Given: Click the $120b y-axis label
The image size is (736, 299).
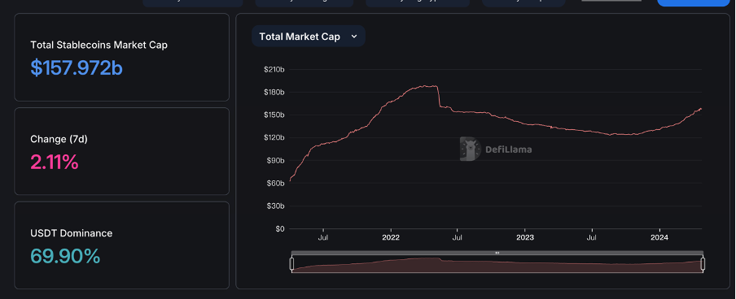Looking at the screenshot, I should tap(274, 138).
